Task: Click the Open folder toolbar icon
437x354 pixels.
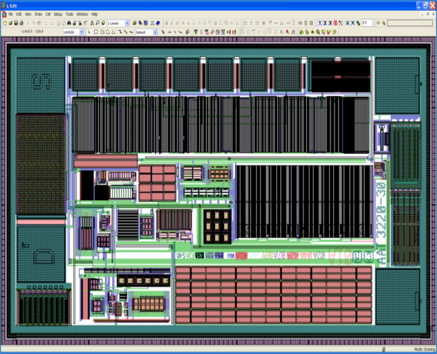Action: click(10, 23)
